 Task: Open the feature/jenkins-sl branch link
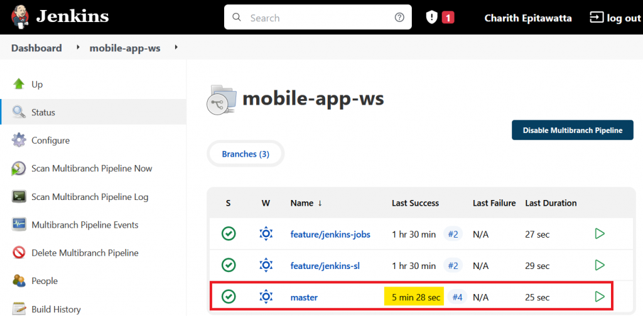point(325,266)
